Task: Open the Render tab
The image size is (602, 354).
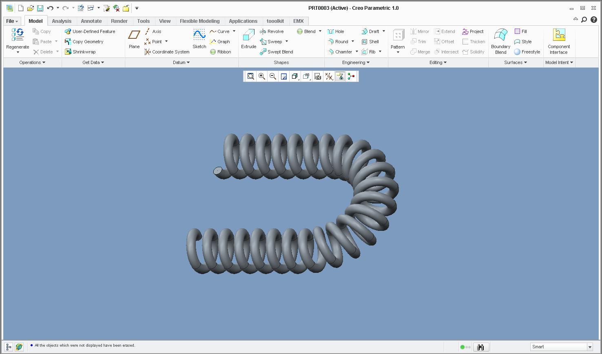Action: [x=119, y=21]
